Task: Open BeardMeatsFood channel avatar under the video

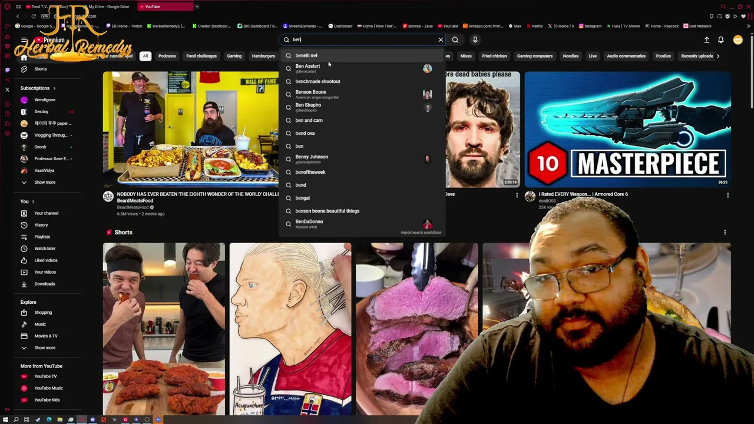Action: coord(108,197)
